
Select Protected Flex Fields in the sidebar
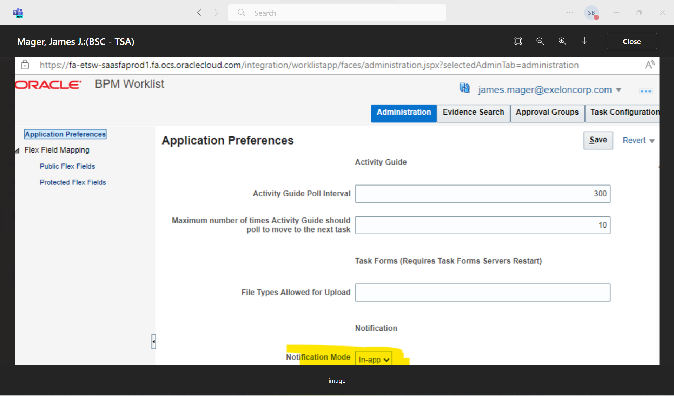73,182
